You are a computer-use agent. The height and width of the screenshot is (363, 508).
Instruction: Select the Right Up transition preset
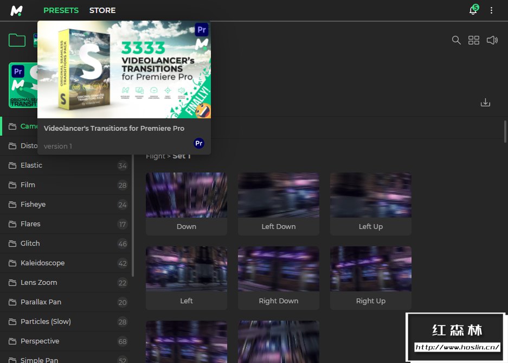pos(371,278)
